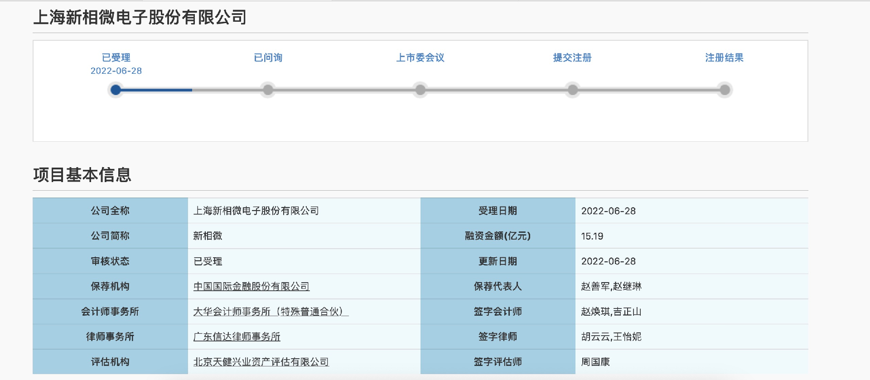Image resolution: width=870 pixels, height=380 pixels.
Task: Open the 中国国际金融股份有限公司 sponsor link
Action: 251,286
